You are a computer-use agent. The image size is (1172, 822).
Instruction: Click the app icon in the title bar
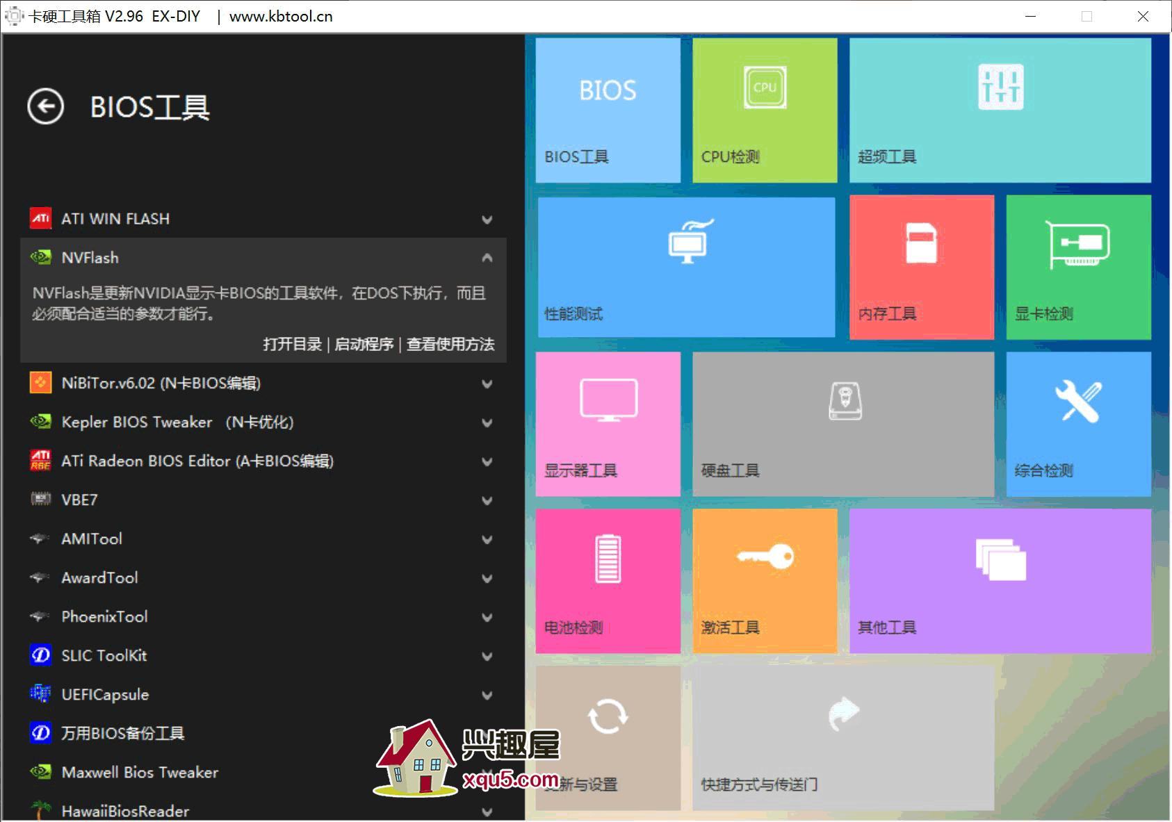(x=14, y=15)
